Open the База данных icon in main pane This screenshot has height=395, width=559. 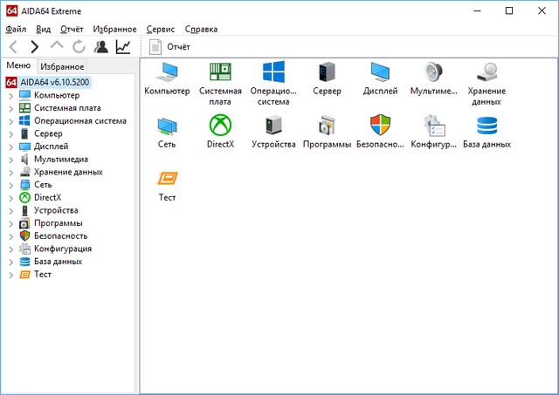(x=487, y=126)
